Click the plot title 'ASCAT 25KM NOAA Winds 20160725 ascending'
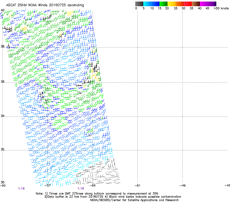 (45, 5)
